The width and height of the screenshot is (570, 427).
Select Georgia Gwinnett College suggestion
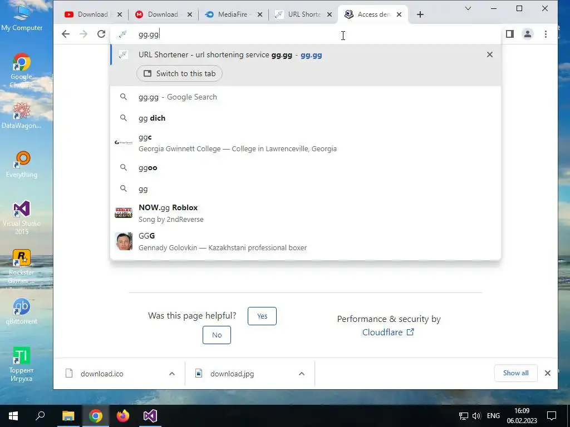[306, 143]
